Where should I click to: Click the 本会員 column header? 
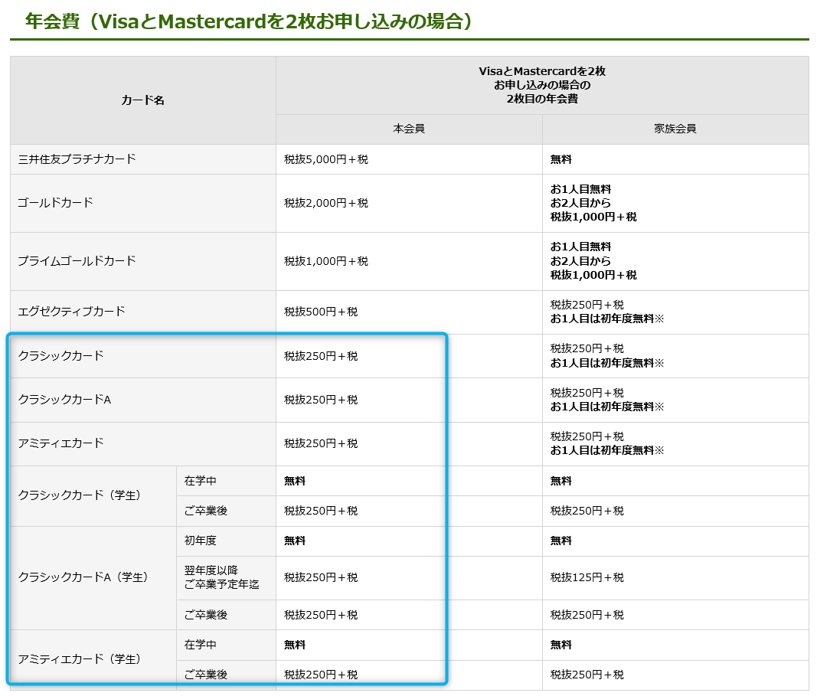click(409, 129)
